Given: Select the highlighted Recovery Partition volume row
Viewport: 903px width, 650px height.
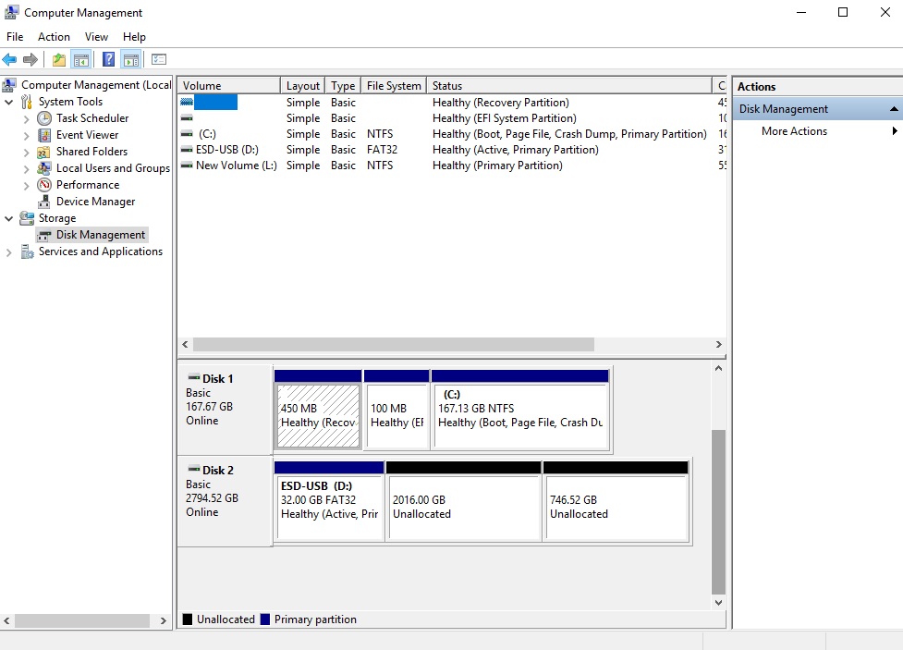Looking at the screenshot, I should [x=452, y=103].
